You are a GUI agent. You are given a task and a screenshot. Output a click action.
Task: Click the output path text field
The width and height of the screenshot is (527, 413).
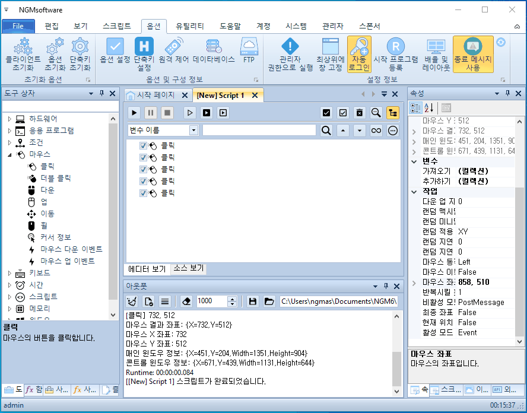pyautogui.click(x=339, y=301)
